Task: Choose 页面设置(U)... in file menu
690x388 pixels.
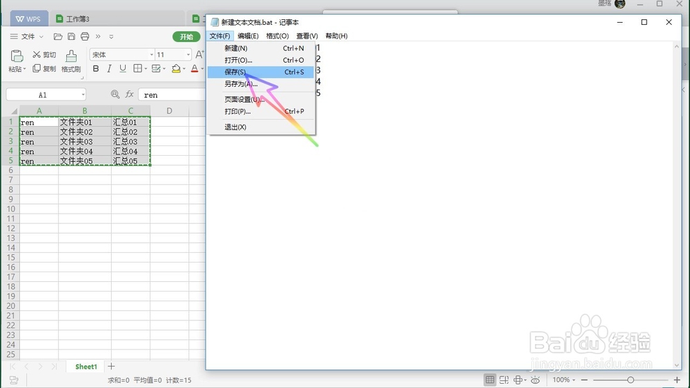Action: click(261, 100)
